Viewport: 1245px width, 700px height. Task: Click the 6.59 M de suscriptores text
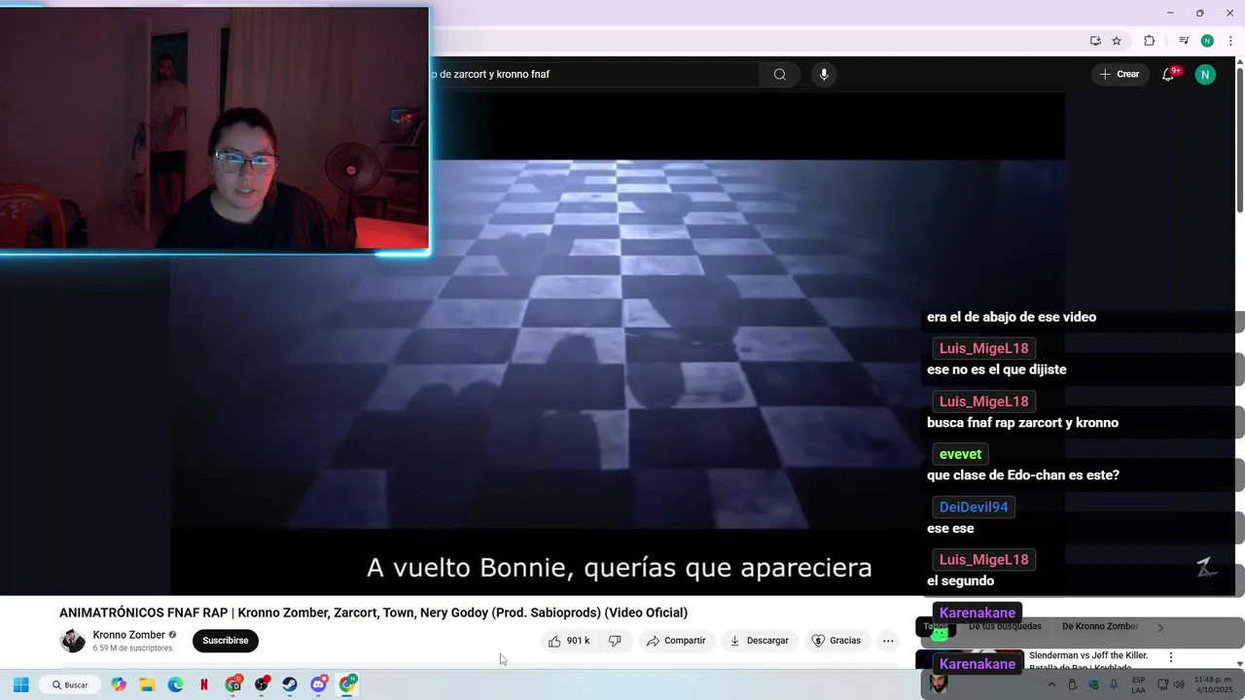132,648
